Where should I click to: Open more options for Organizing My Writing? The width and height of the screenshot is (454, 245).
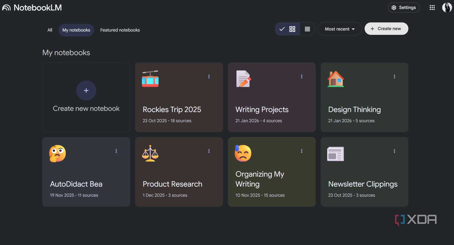[302, 151]
